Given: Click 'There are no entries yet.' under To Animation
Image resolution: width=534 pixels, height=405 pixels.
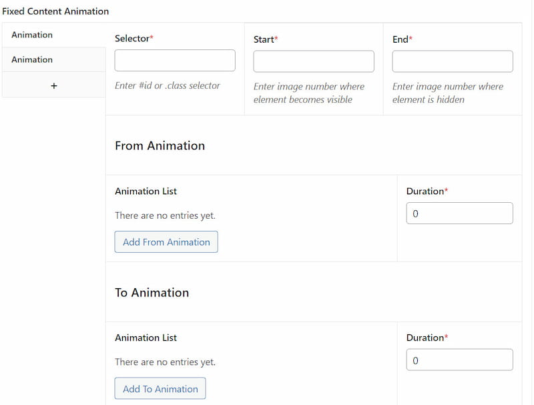Looking at the screenshot, I should click(x=165, y=362).
